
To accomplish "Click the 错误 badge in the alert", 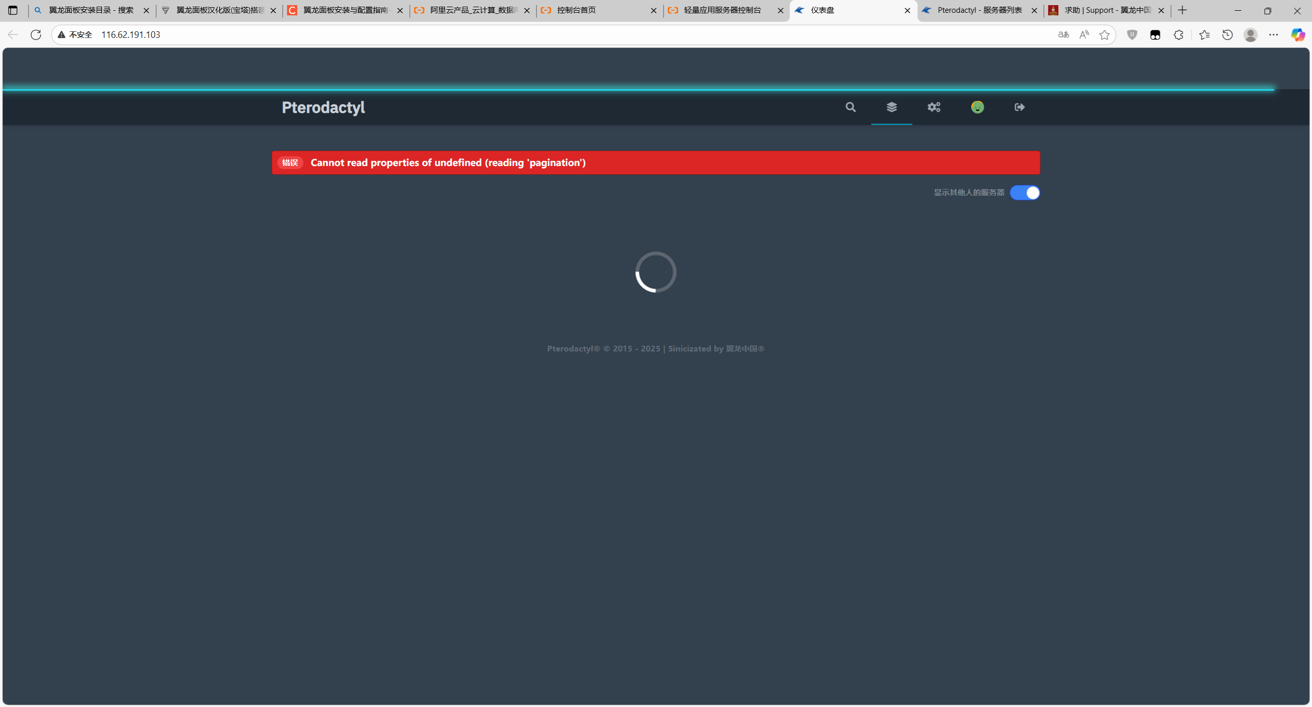I will (x=290, y=163).
